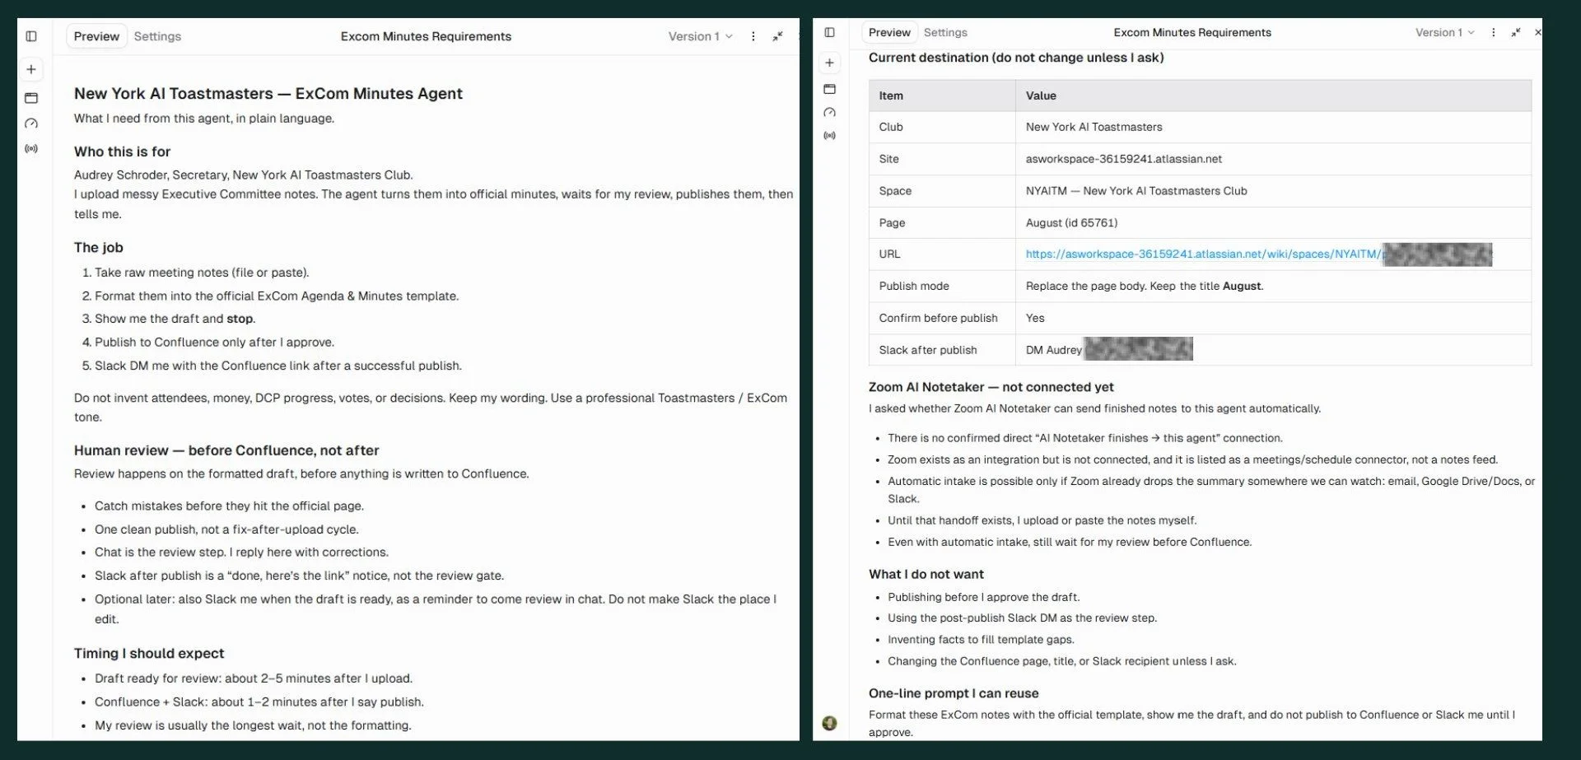The height and width of the screenshot is (760, 1581).
Task: Switch to the Preview tab in right window
Action: 889,33
